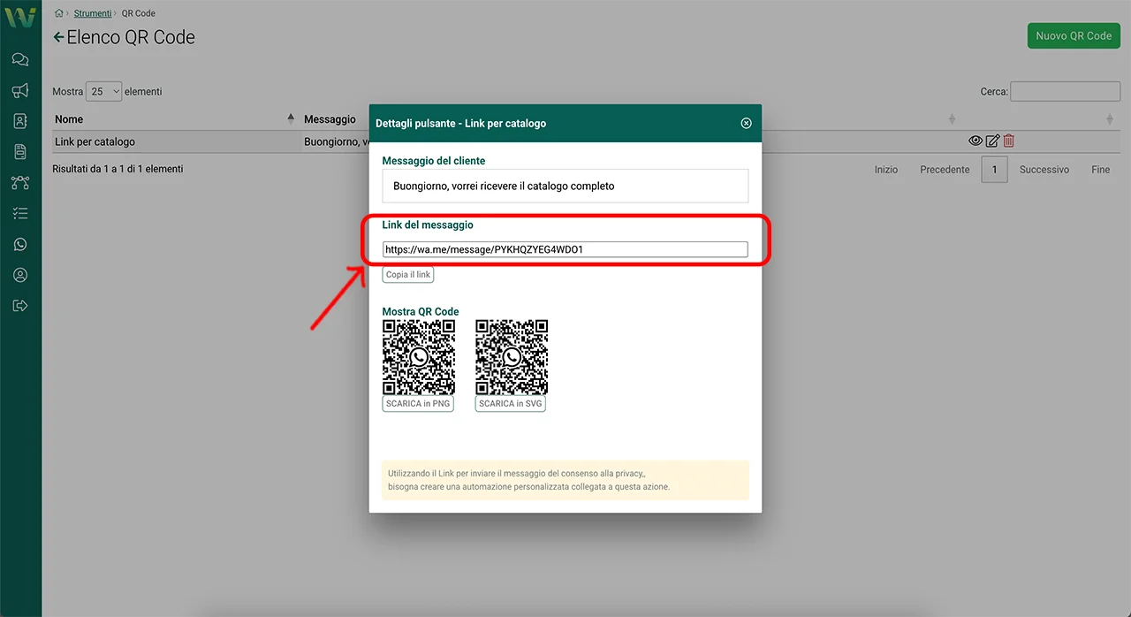Open the automation flow sidebar icon
This screenshot has height=617, width=1131.
coord(20,183)
